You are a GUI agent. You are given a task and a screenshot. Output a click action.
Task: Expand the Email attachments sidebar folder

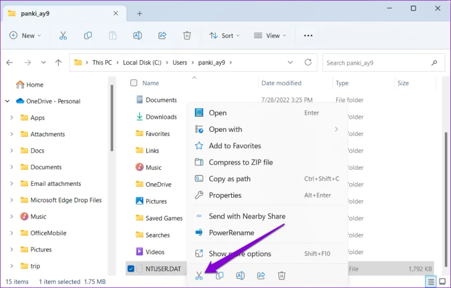pyautogui.click(x=11, y=184)
